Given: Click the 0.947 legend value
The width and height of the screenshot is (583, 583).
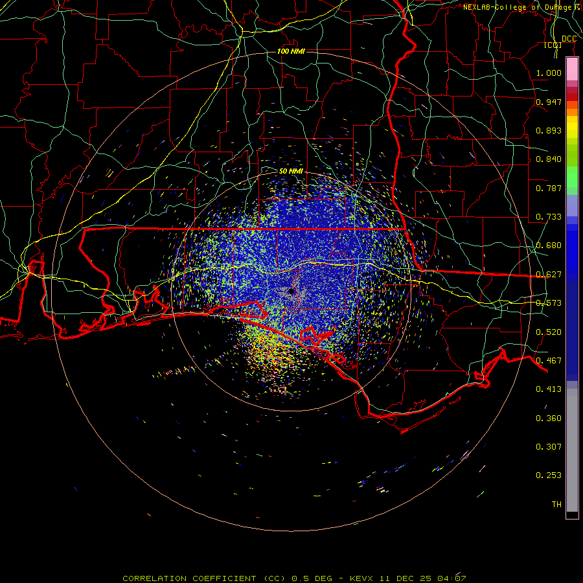Looking at the screenshot, I should point(549,102).
